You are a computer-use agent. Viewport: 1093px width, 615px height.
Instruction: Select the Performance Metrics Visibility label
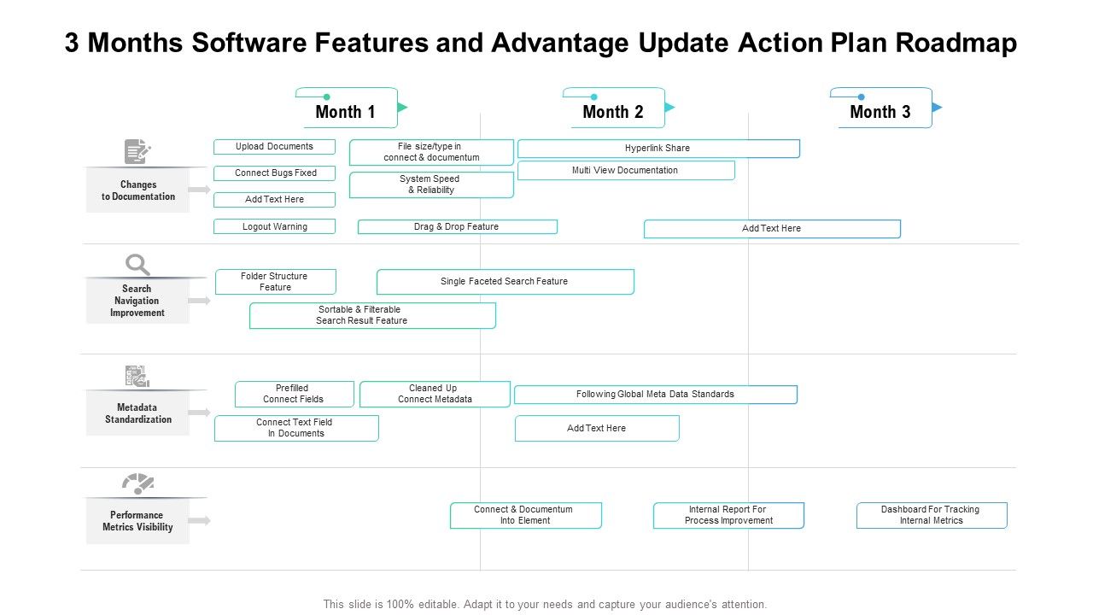pos(137,521)
